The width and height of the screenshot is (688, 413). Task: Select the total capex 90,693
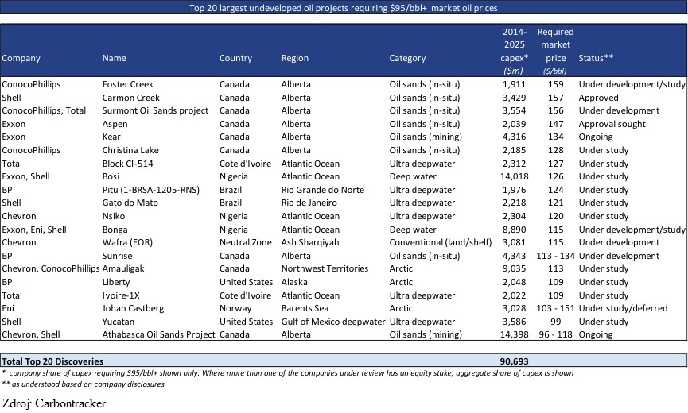click(515, 361)
